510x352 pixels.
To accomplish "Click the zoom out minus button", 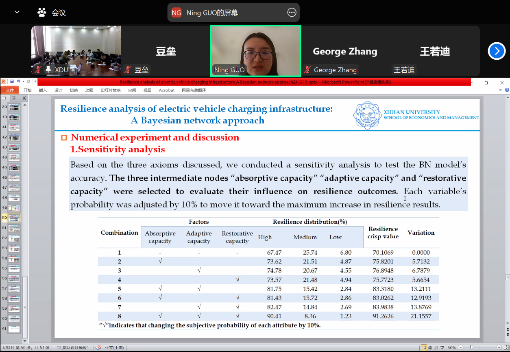I will click(461, 348).
